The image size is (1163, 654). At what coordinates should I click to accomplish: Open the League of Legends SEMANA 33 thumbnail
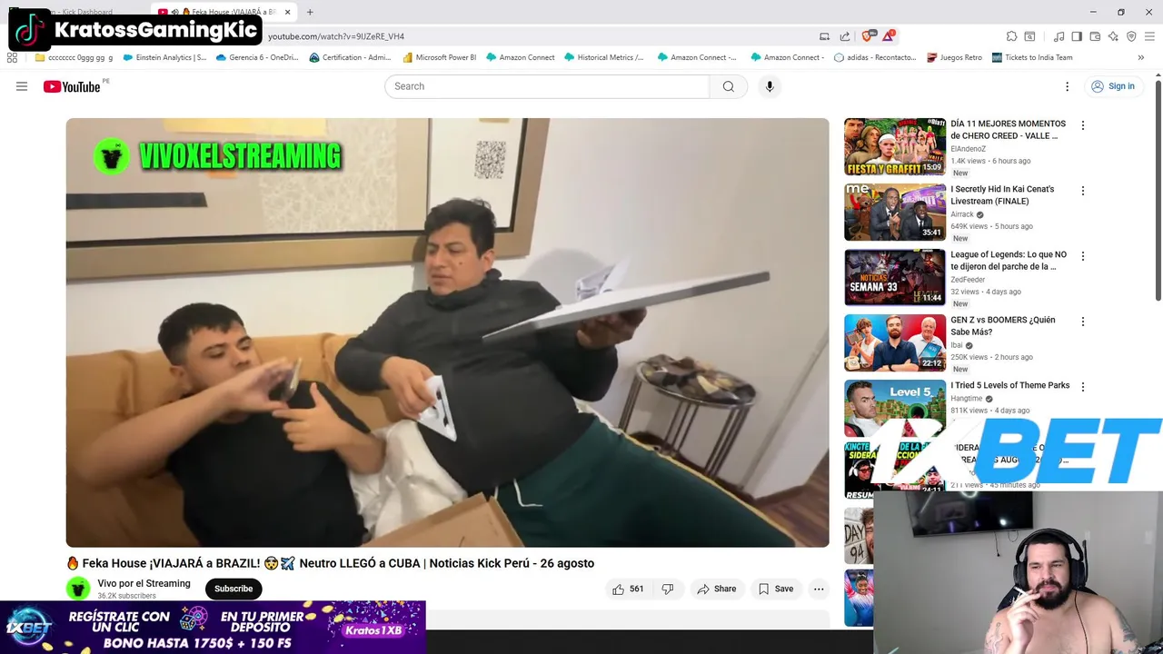895,277
